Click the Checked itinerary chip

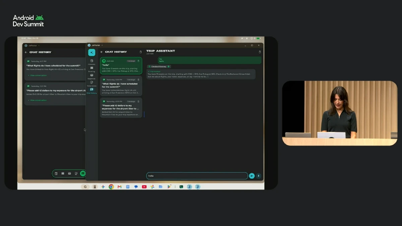(x=159, y=67)
